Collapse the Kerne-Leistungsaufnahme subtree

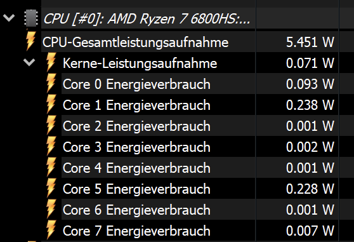pyautogui.click(x=29, y=62)
